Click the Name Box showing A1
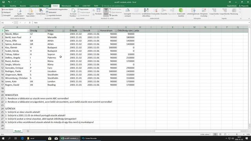The width and height of the screenshot is (251, 141). click(7, 23)
